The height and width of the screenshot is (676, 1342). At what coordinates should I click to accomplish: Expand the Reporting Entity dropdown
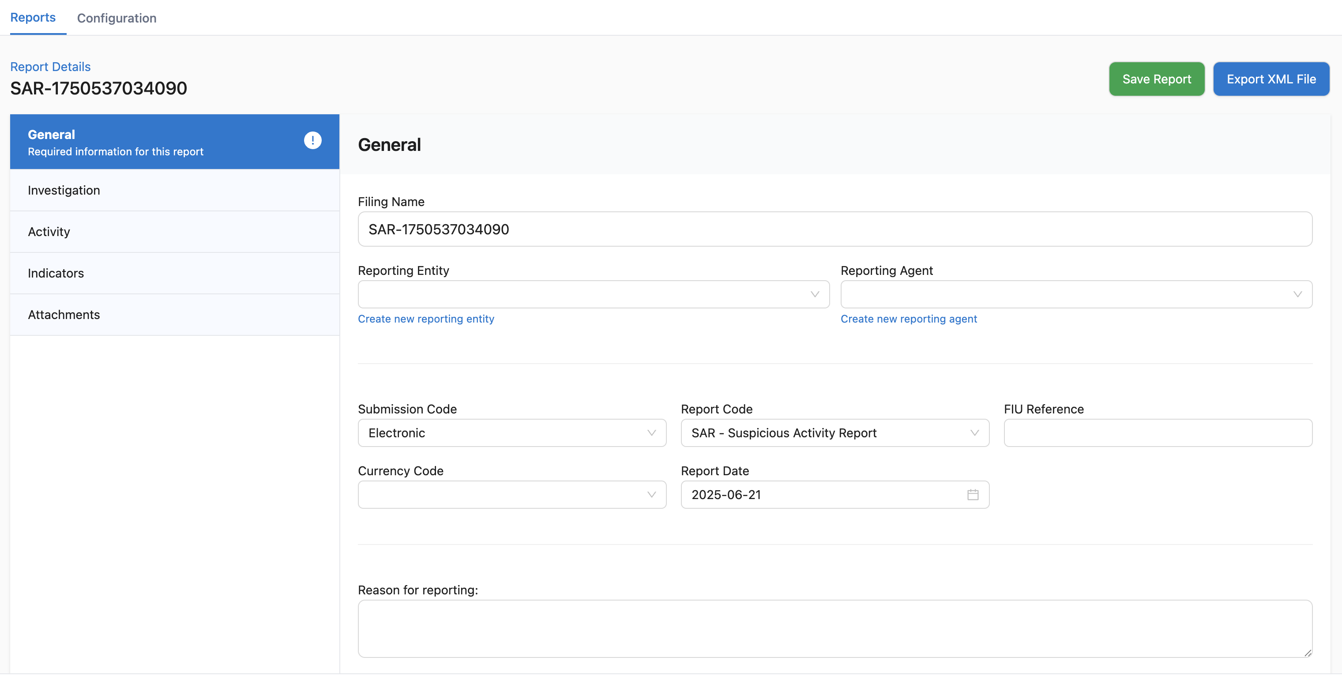[x=594, y=294]
